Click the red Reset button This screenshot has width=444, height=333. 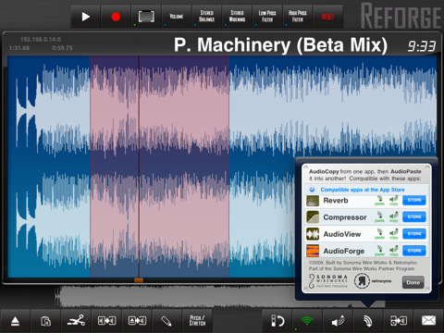327,17
